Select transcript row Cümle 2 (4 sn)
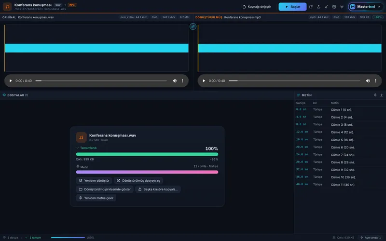Screen dimensions: 386x241 (340, 117)
